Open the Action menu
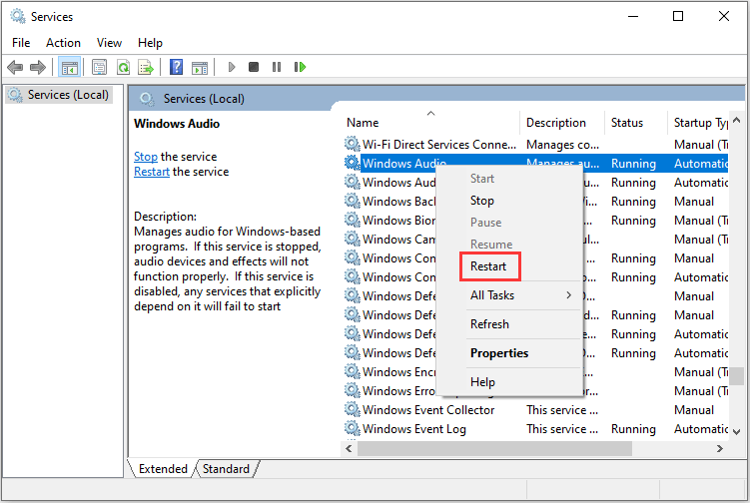Viewport: 750px width, 503px height. point(63,43)
